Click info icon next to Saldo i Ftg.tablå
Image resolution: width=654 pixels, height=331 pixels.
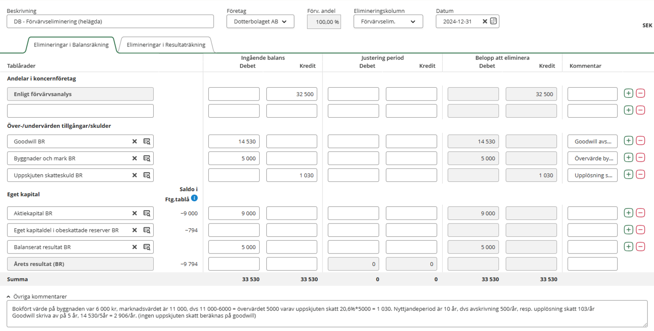(x=194, y=198)
